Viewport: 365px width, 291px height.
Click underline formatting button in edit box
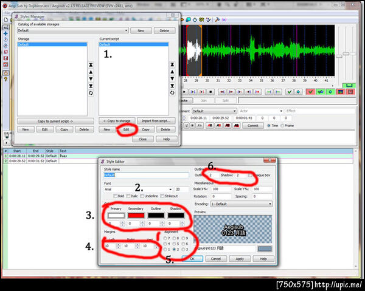click(x=187, y=126)
